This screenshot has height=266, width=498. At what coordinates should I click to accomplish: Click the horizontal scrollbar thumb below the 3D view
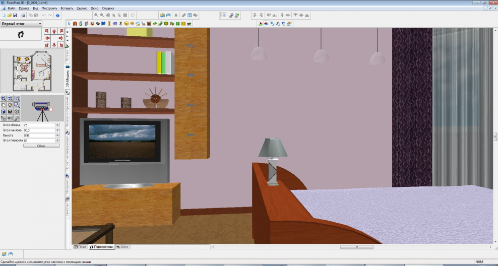tap(357, 247)
